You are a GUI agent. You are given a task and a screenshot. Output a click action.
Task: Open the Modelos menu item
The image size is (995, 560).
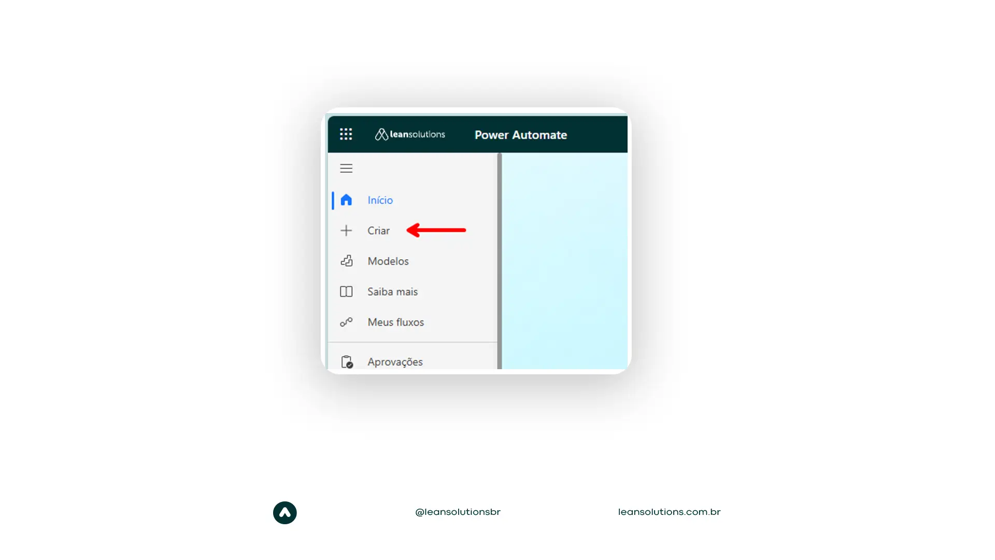click(x=388, y=261)
